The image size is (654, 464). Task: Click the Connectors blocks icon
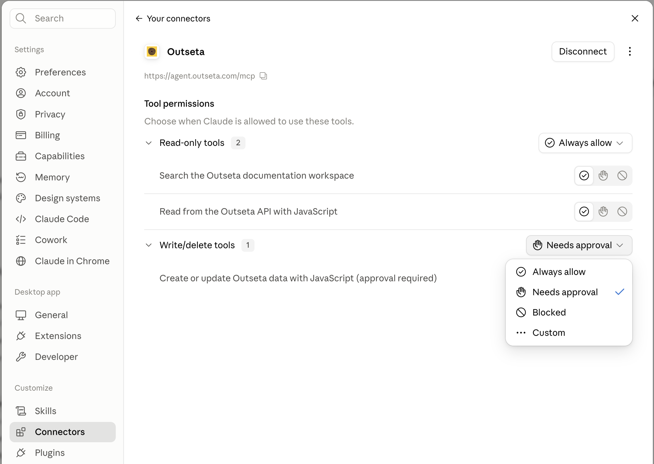coord(21,432)
